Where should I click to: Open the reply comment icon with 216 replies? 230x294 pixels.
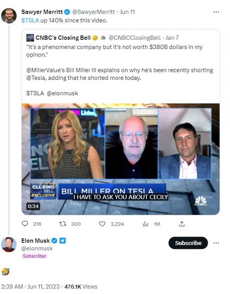(x=25, y=224)
